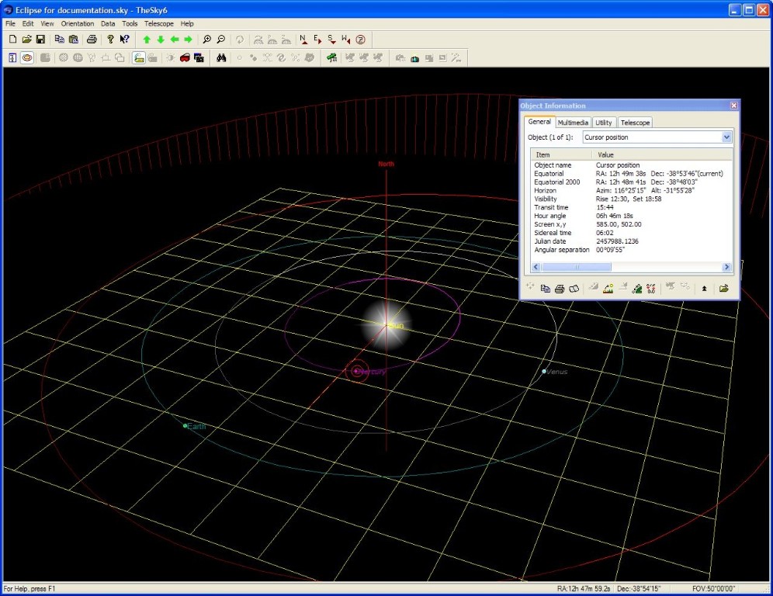Open the binoculars Find icon

(x=221, y=57)
